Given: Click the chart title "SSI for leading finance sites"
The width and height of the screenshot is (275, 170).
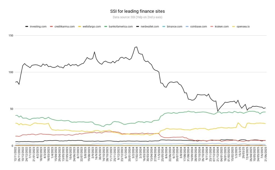Looking at the screenshot, I should pyautogui.click(x=137, y=11).
